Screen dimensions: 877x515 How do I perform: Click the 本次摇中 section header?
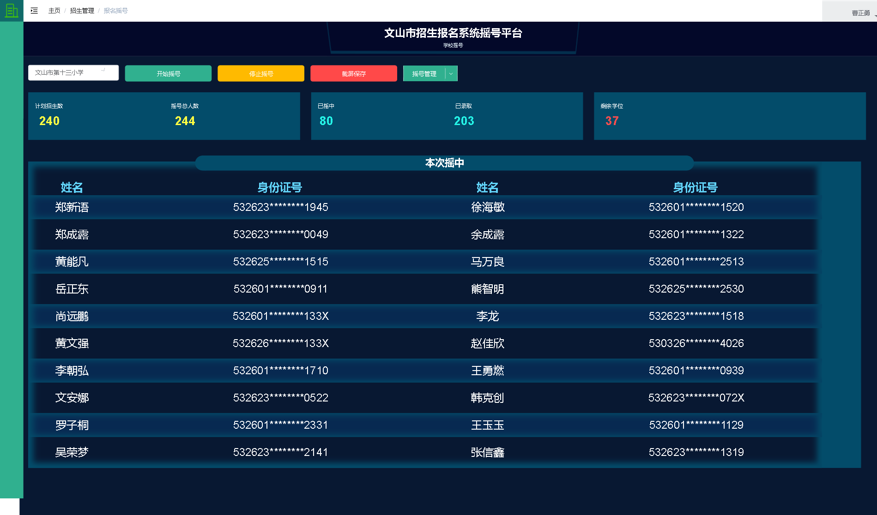(x=444, y=163)
